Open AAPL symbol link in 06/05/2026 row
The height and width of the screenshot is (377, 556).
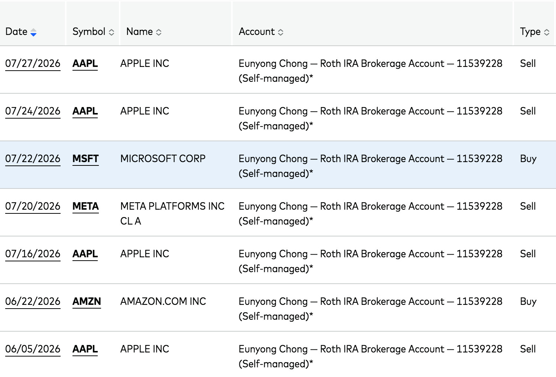pos(85,349)
